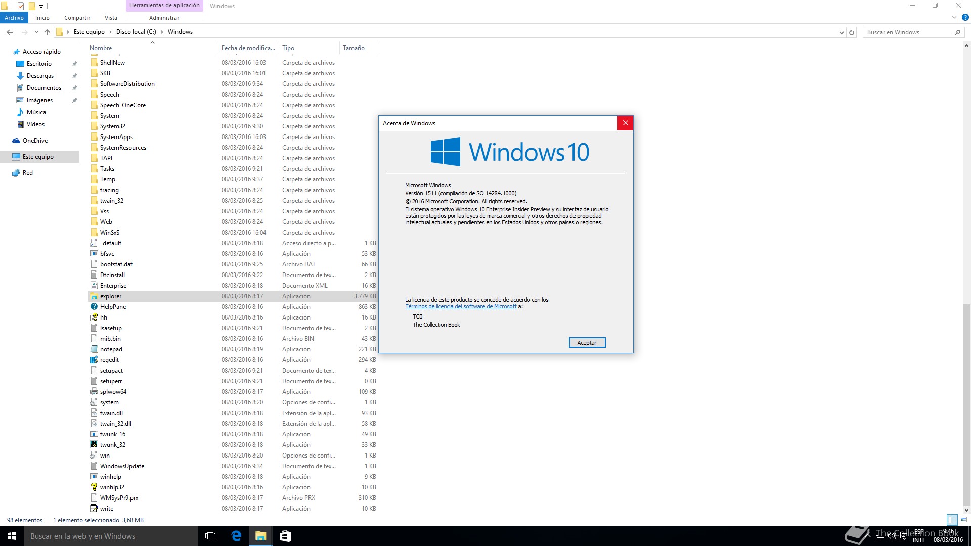This screenshot has width=971, height=546.
Task: Open Task View from the taskbar
Action: click(x=210, y=536)
